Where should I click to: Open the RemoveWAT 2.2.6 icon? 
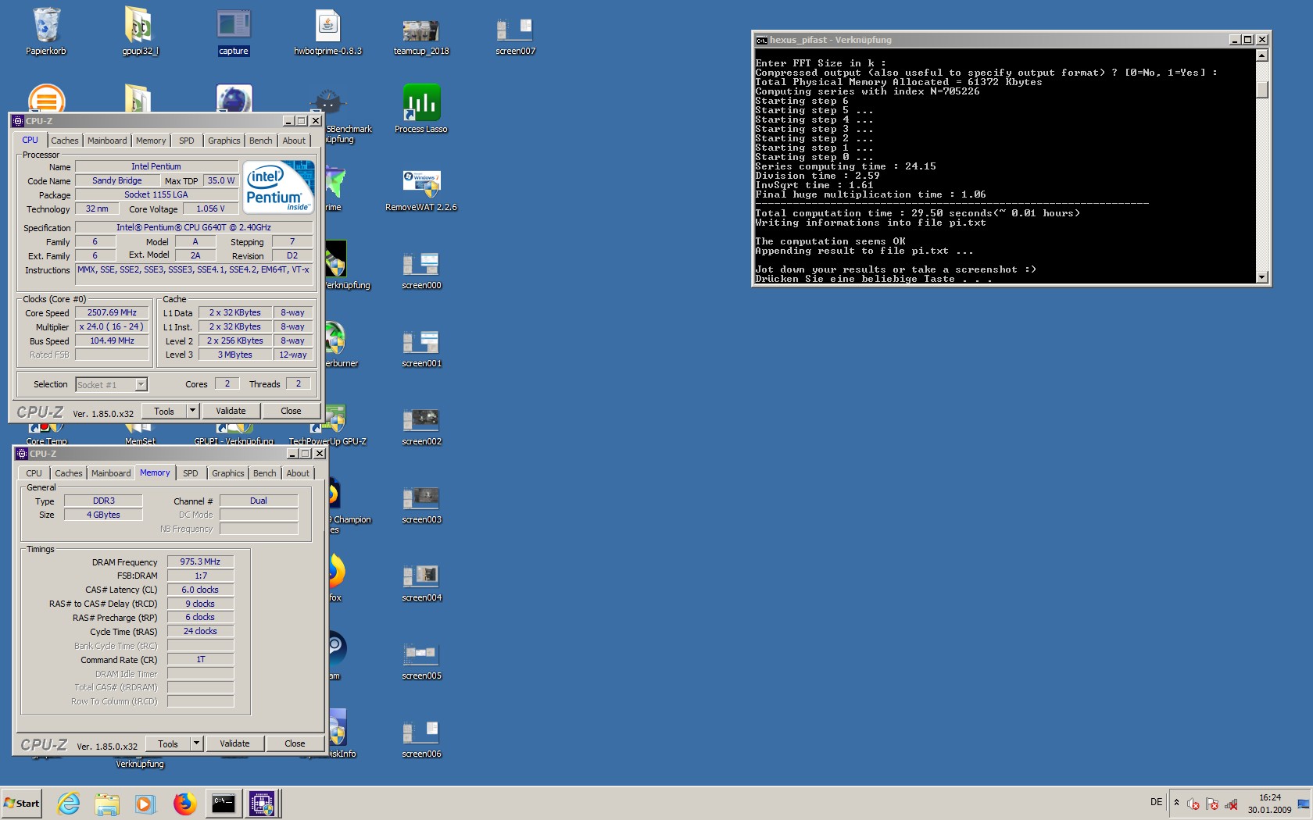[421, 187]
